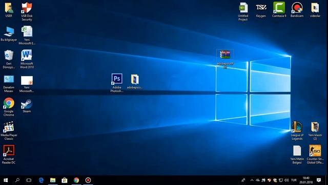Viewport: 328px width, 185px height.
Task: Open the Action Center notifications
Action: 319,180
